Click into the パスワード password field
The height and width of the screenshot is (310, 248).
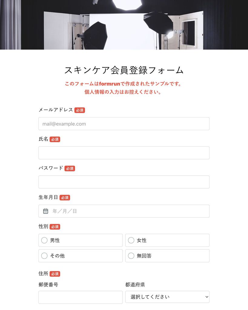(x=124, y=182)
